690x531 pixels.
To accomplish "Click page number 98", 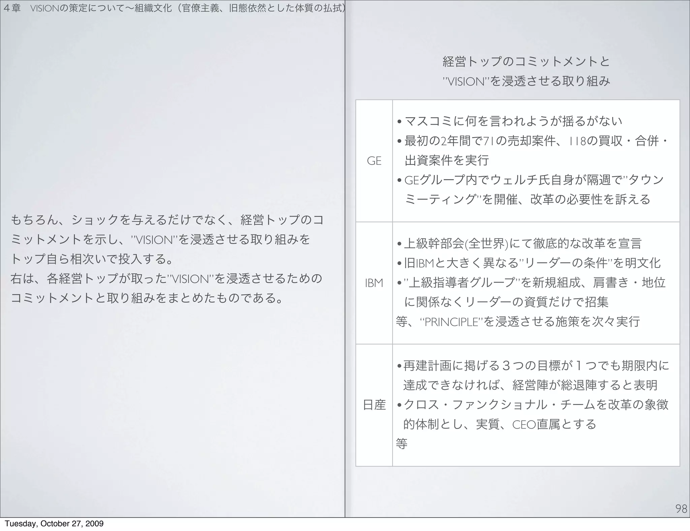I will [x=681, y=509].
